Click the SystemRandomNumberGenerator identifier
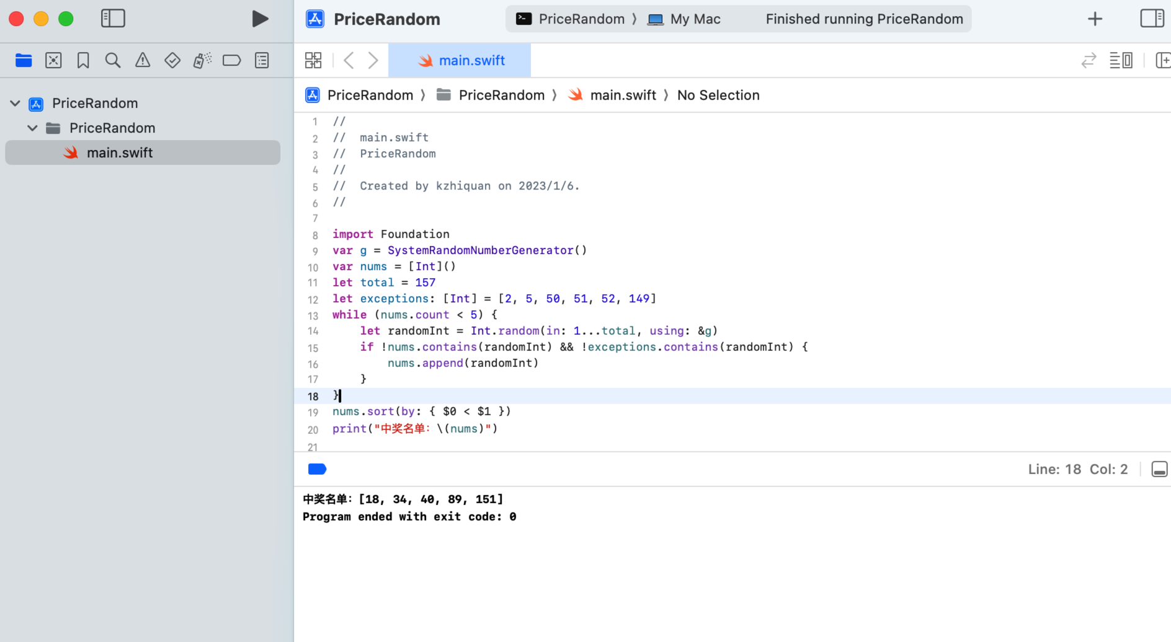Screen dimensions: 1171x642 point(480,250)
